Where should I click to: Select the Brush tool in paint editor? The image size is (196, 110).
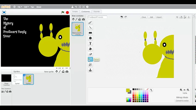pyautogui.click(x=90, y=22)
